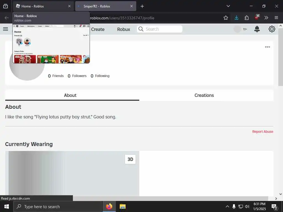
Task: Open the Action Center notifications icon
Action: (x=274, y=207)
